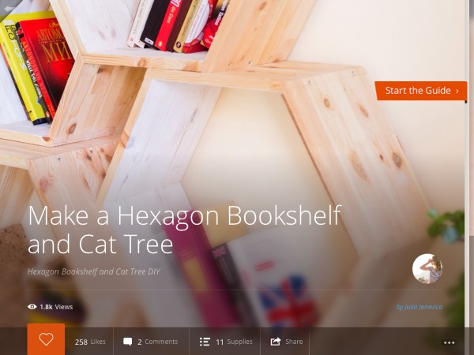Viewport: 474px width, 355px height.
Task: Click the back arrow icon
Action: click(x=9, y=9)
